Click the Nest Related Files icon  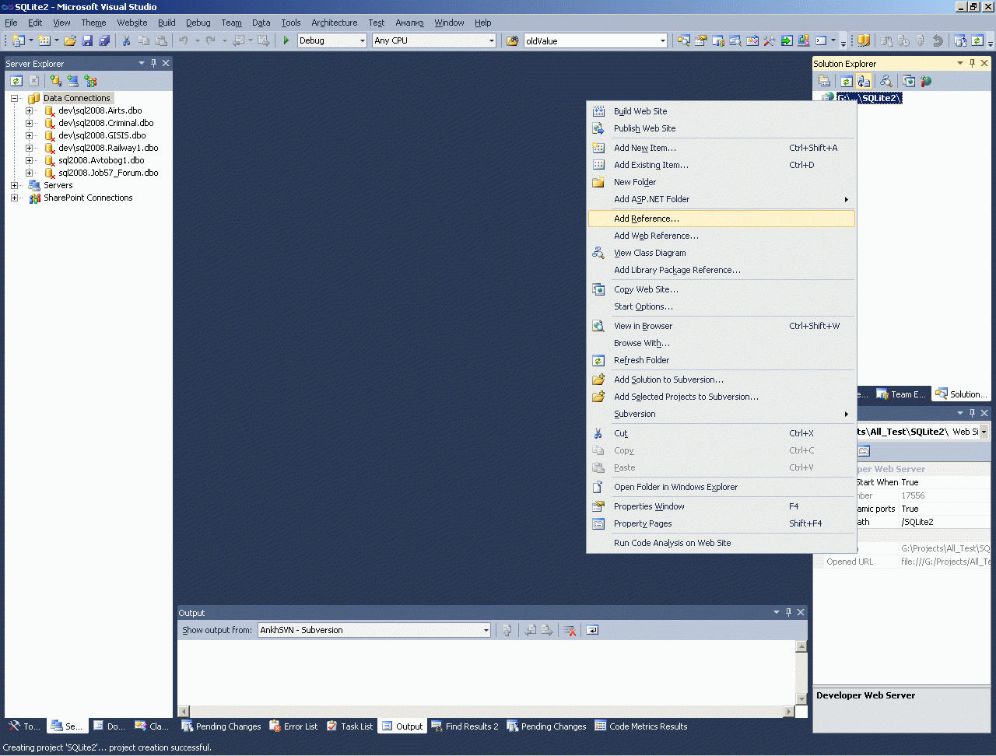(x=864, y=81)
